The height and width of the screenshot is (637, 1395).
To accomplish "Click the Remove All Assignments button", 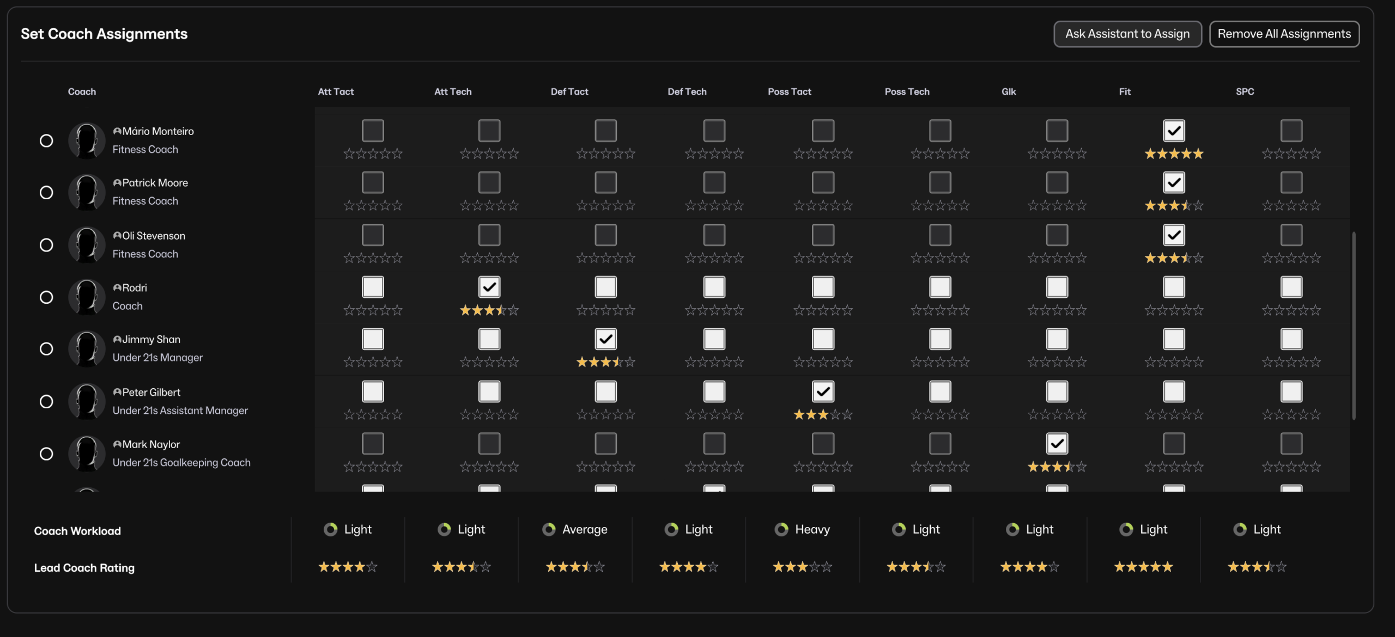I will click(1284, 34).
